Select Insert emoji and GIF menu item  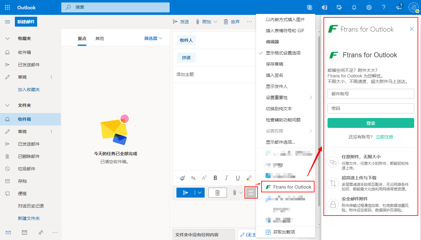point(285,31)
